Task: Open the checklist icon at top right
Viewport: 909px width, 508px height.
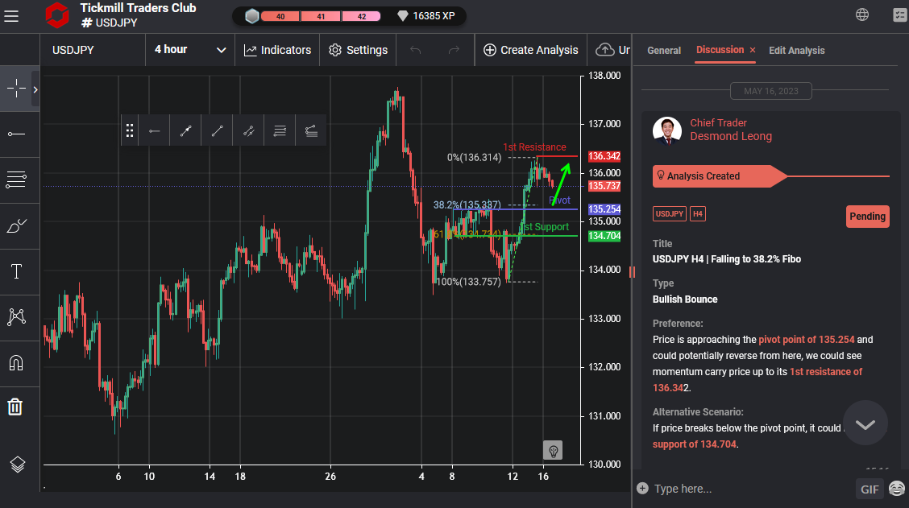Action: click(x=899, y=15)
